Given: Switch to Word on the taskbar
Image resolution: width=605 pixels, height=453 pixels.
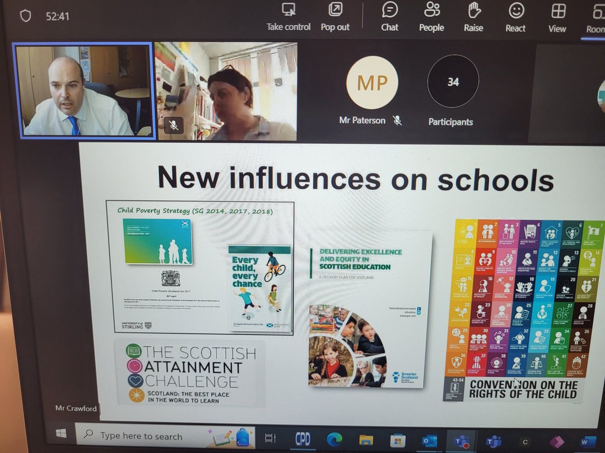Looking at the screenshot, I should coord(588,442).
